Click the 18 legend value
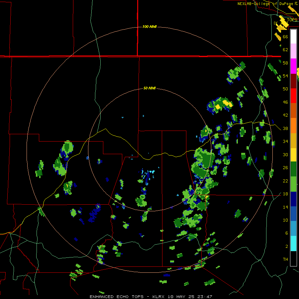This screenshot has width=299, height=299. [x=285, y=194]
